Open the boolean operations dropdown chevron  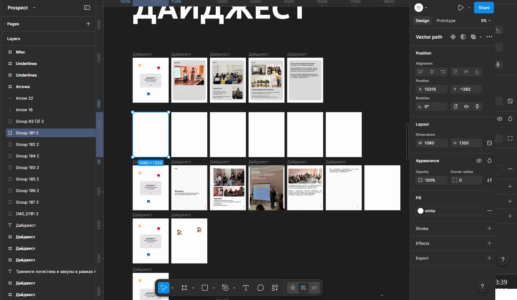(x=481, y=37)
